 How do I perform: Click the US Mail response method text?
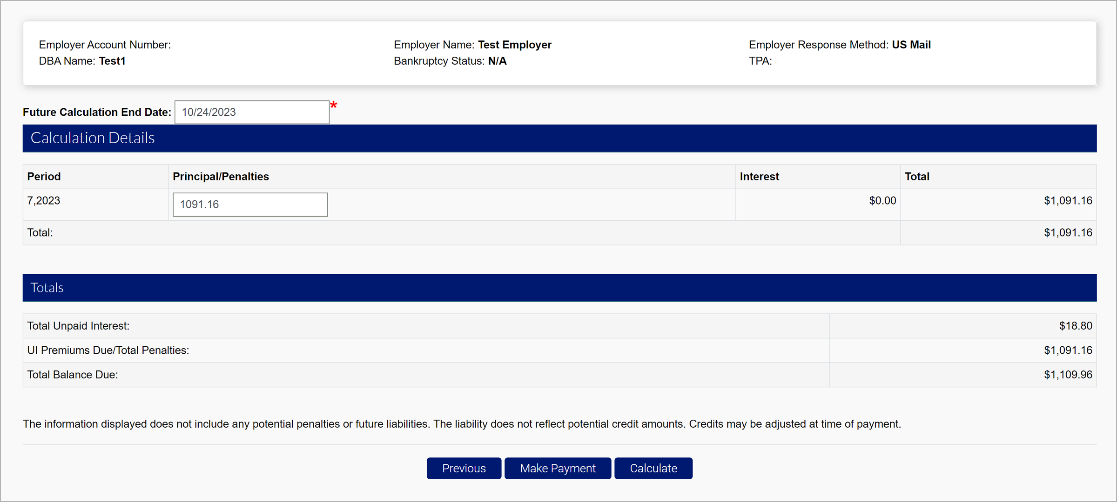[x=911, y=45]
